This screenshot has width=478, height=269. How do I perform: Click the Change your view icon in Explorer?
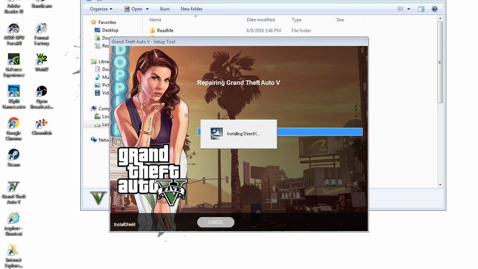coord(401,9)
